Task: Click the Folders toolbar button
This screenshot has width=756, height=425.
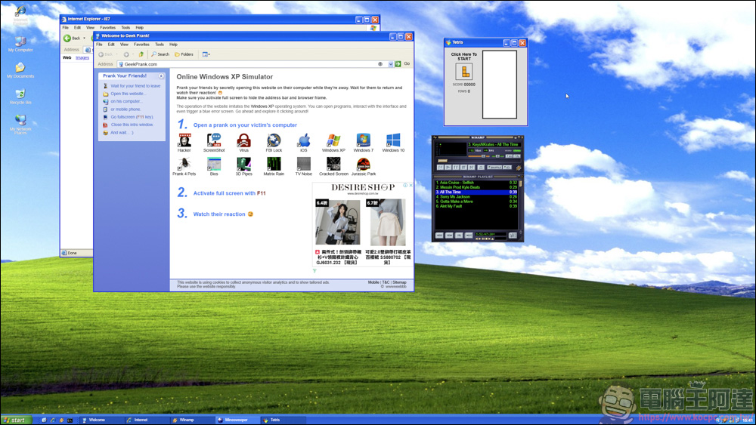Action: pyautogui.click(x=184, y=54)
